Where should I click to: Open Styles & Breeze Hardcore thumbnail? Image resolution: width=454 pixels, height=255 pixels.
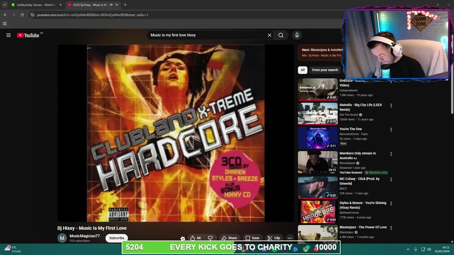click(x=318, y=212)
